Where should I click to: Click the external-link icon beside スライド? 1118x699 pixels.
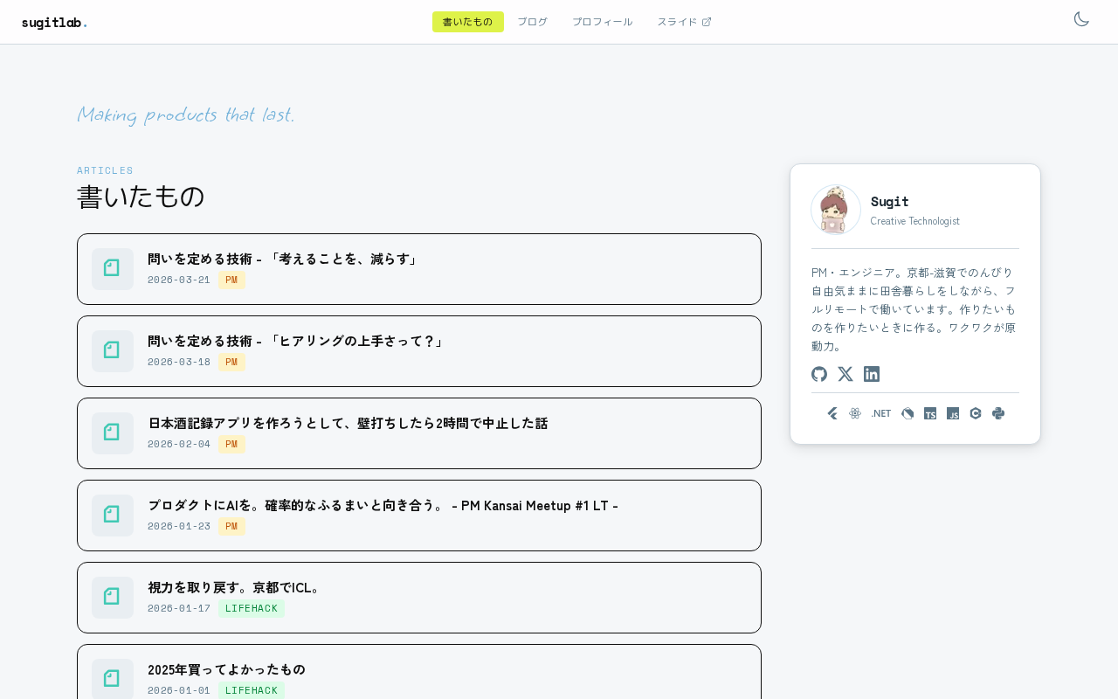click(707, 22)
